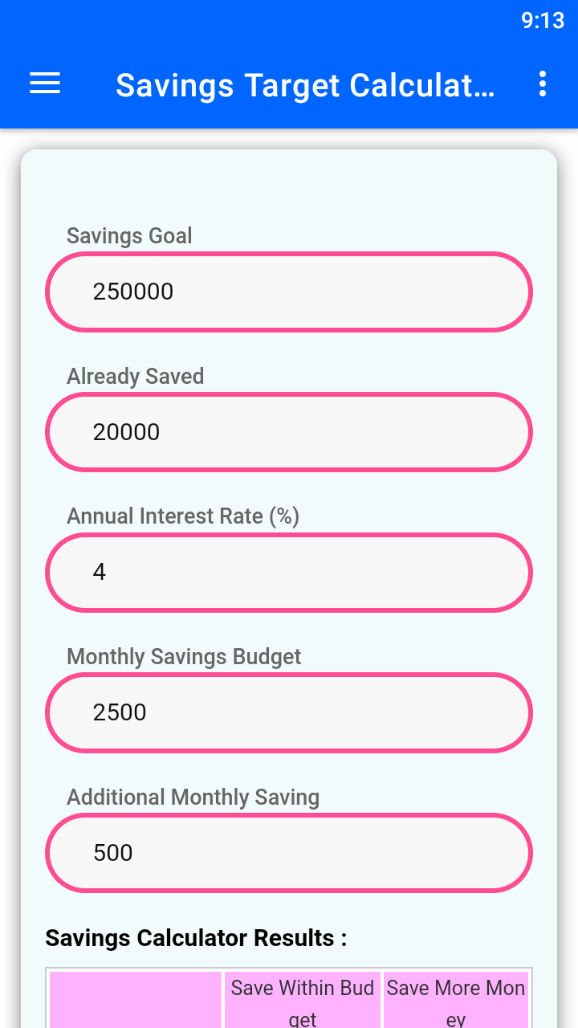Image resolution: width=578 pixels, height=1028 pixels.
Task: Open the three-dot overflow menu
Action: tap(543, 84)
